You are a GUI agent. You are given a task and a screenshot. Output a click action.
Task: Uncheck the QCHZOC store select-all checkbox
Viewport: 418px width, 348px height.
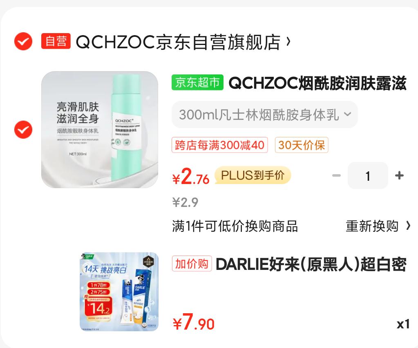click(x=23, y=41)
